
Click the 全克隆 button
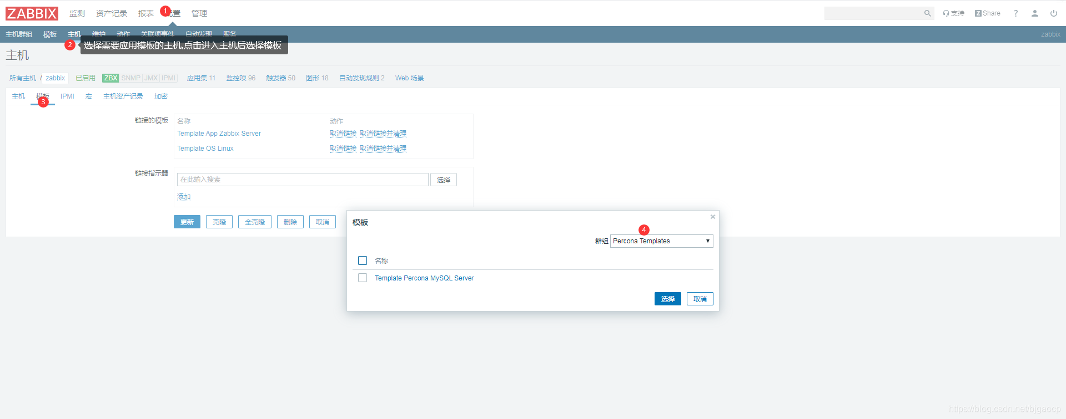pos(255,222)
